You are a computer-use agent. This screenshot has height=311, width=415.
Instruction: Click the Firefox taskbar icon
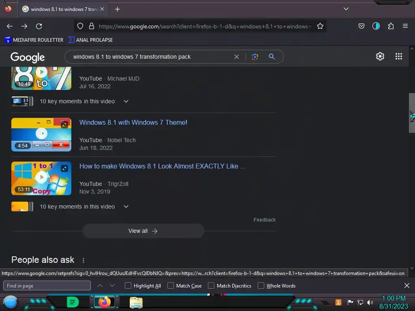point(104,302)
